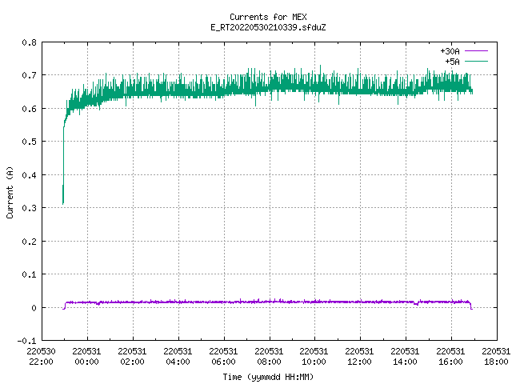Click x-axis tick 220531 08:00
Image resolution: width=512 pixels, height=384 pixels.
269,356
